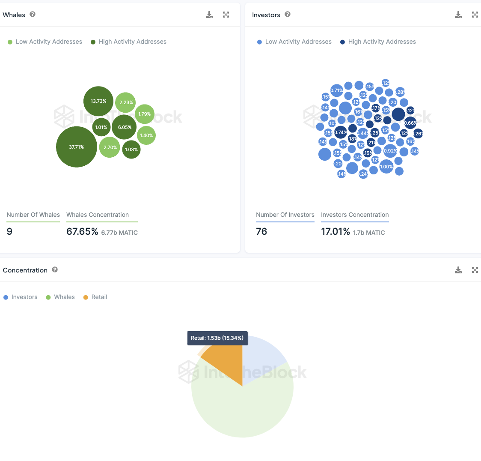Download the Concentration chart data
The image size is (481, 461).
point(458,270)
